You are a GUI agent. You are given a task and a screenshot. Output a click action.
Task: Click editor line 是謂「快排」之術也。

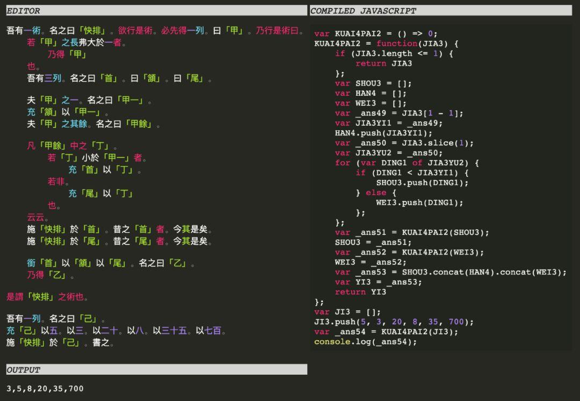coord(47,297)
